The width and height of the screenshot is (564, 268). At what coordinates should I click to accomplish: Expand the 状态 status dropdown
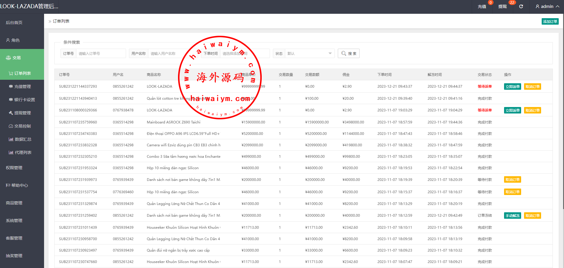point(309,53)
